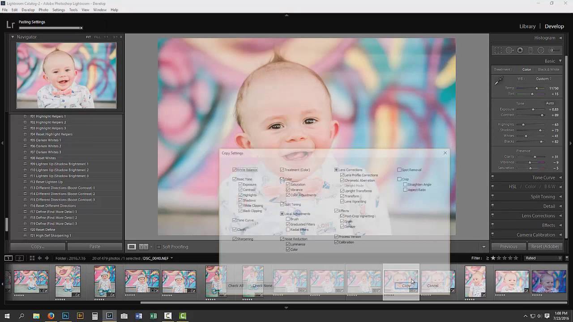Filter by one star rating
Image resolution: width=573 pixels, height=322 pixels.
pyautogui.click(x=493, y=258)
